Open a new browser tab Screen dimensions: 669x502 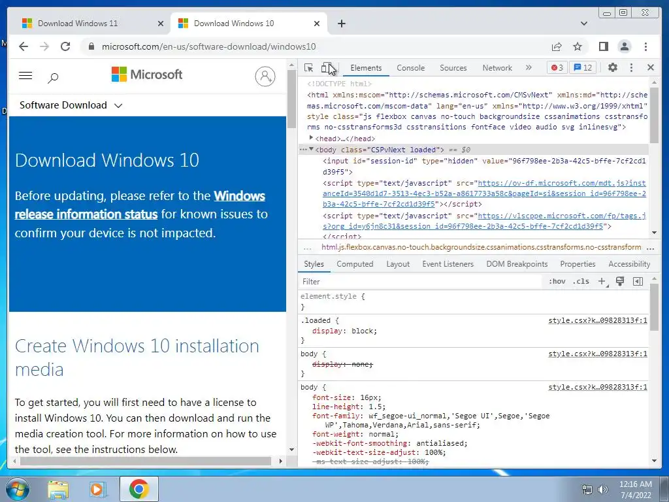(x=341, y=24)
